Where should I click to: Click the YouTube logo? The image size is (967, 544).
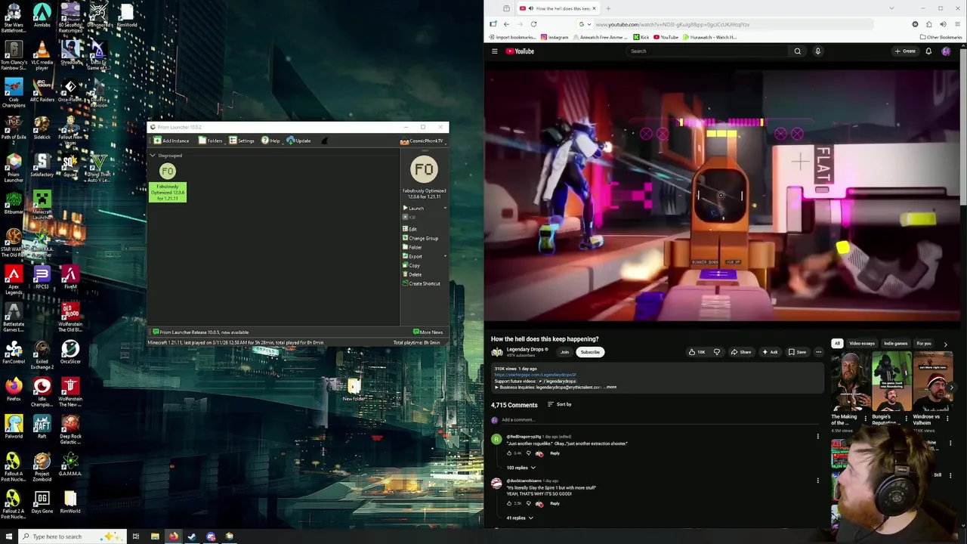(x=520, y=51)
